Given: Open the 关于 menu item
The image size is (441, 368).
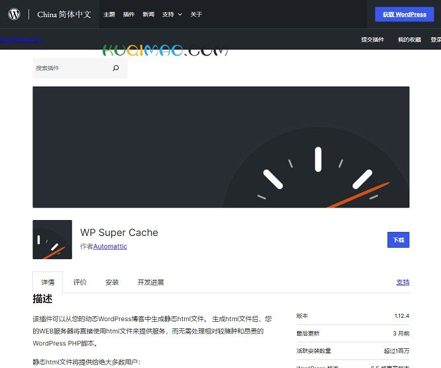Looking at the screenshot, I should coord(196,15).
